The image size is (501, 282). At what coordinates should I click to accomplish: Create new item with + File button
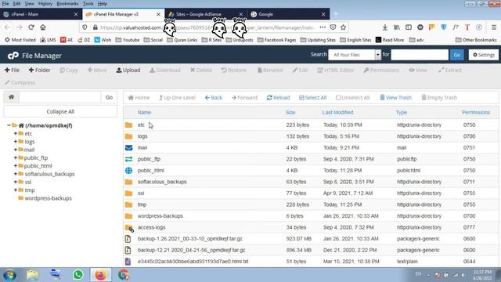[12, 70]
